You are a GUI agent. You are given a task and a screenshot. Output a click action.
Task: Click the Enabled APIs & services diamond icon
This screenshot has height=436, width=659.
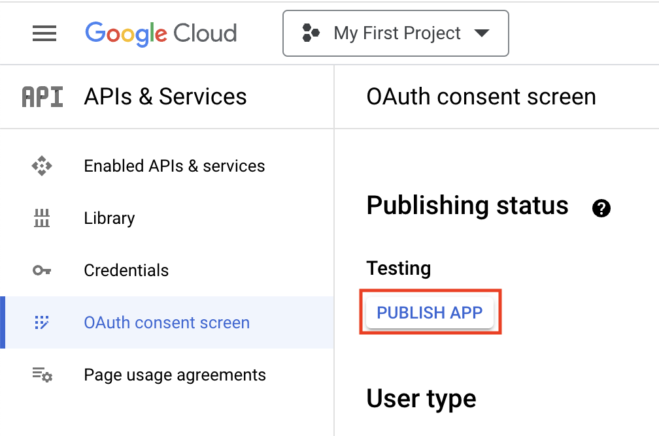(42, 166)
